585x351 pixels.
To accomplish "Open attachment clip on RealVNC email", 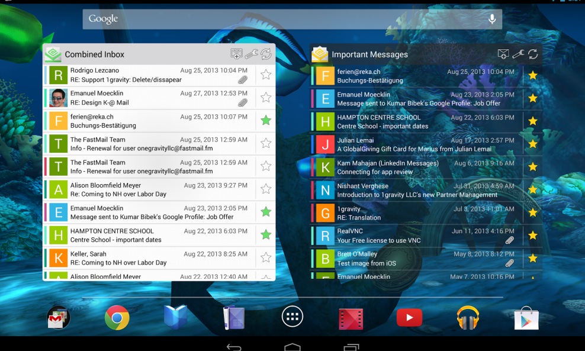I will click(x=510, y=240).
